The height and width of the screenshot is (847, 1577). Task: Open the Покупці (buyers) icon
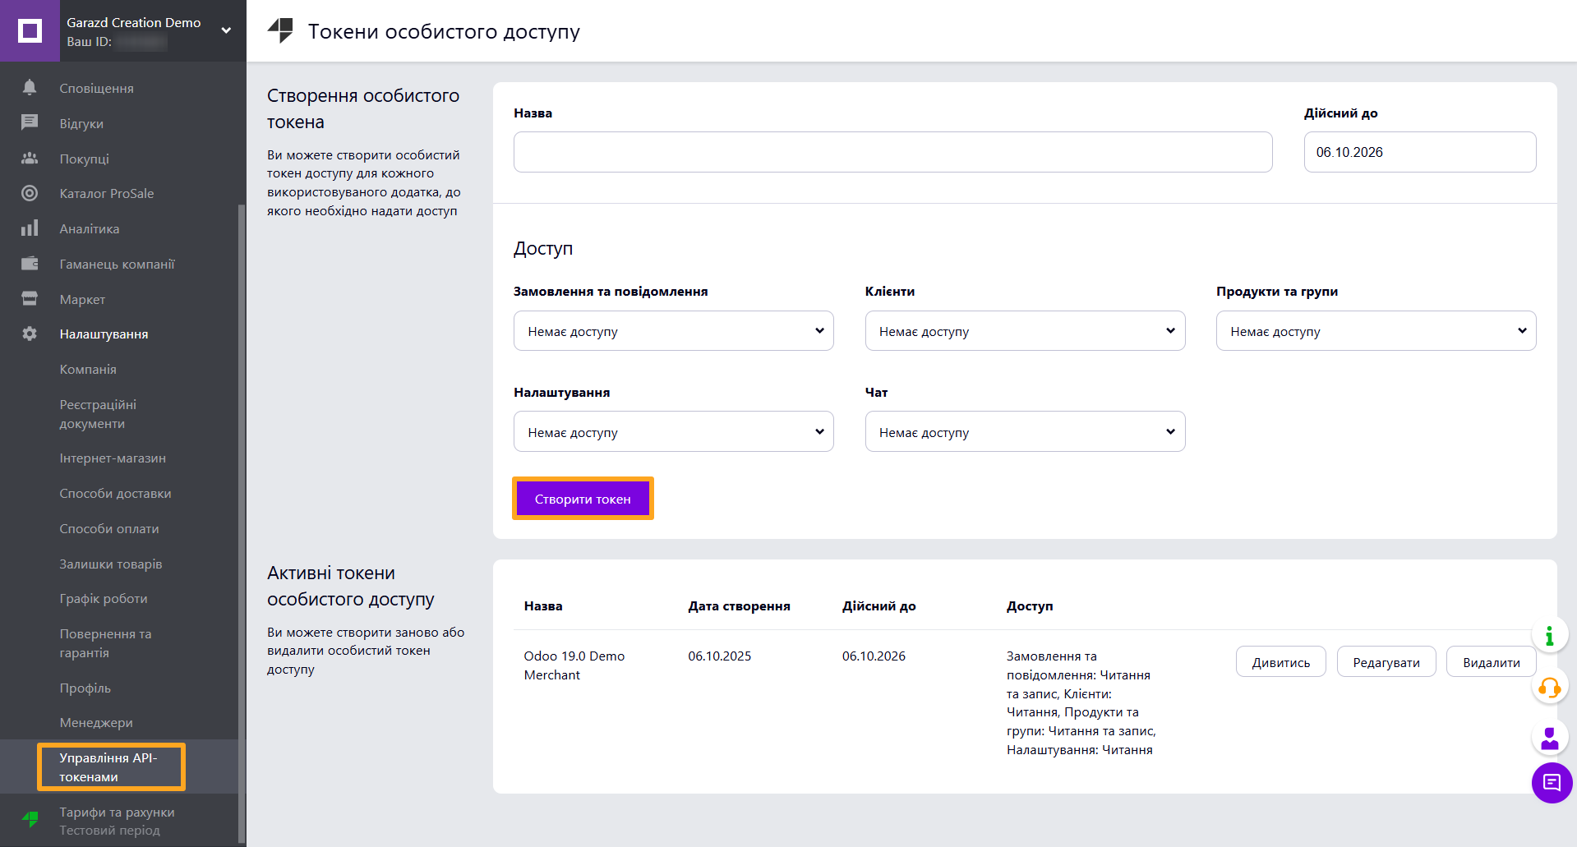[x=30, y=158]
